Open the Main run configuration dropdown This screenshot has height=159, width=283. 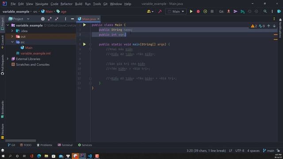176,11
